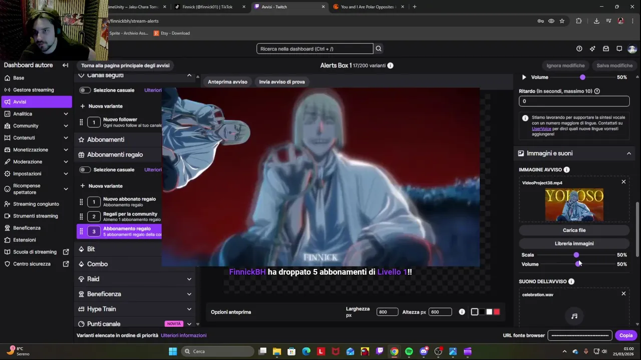The width and height of the screenshot is (641, 360).
Task: Open Twitch help question-mark icon
Action: [579, 48]
